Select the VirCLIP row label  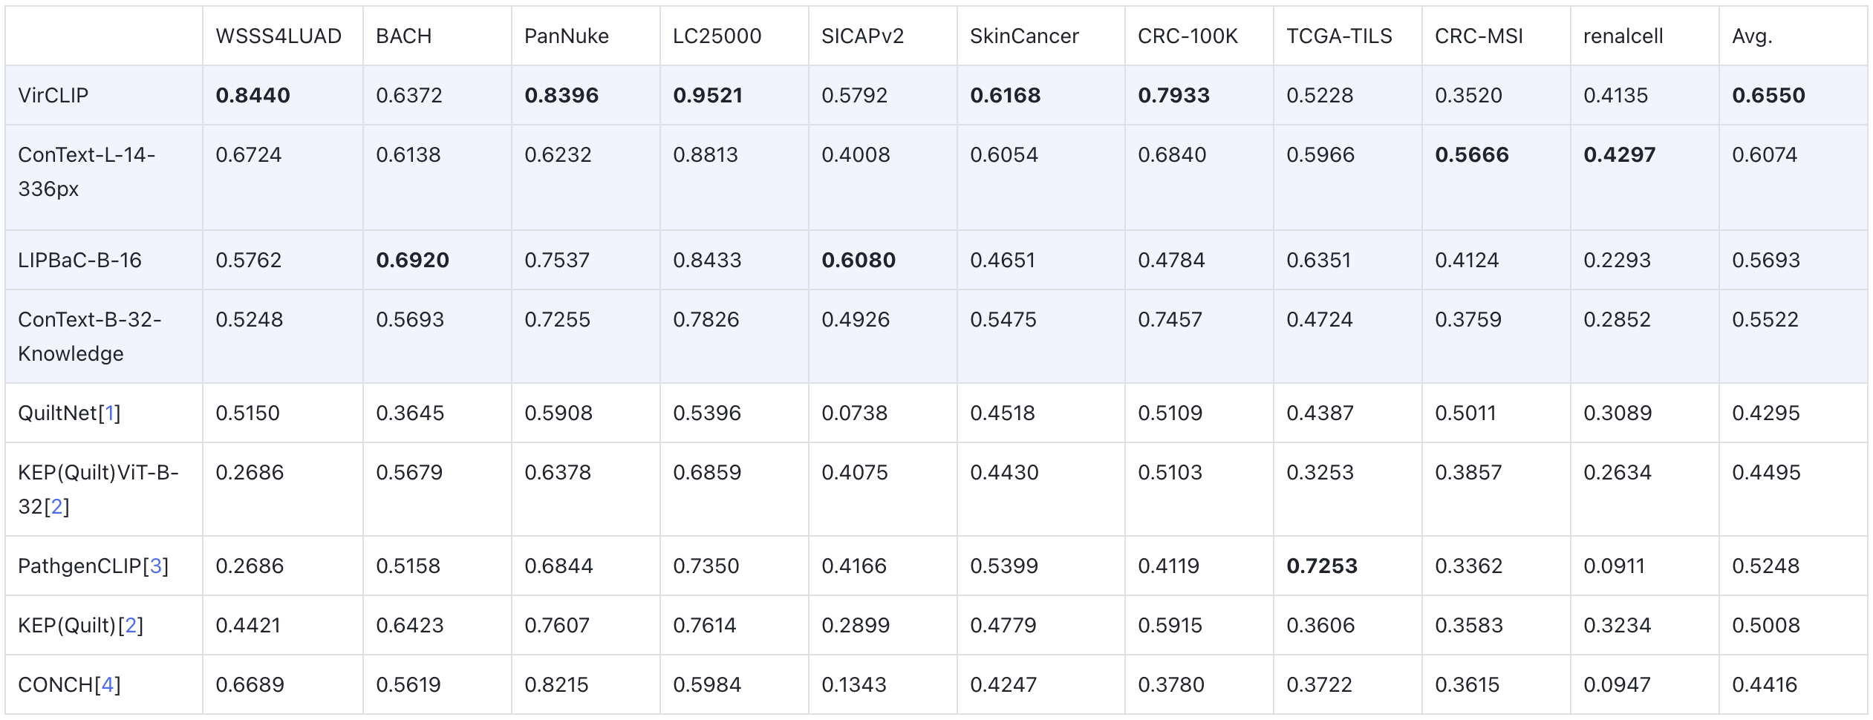[x=53, y=96]
